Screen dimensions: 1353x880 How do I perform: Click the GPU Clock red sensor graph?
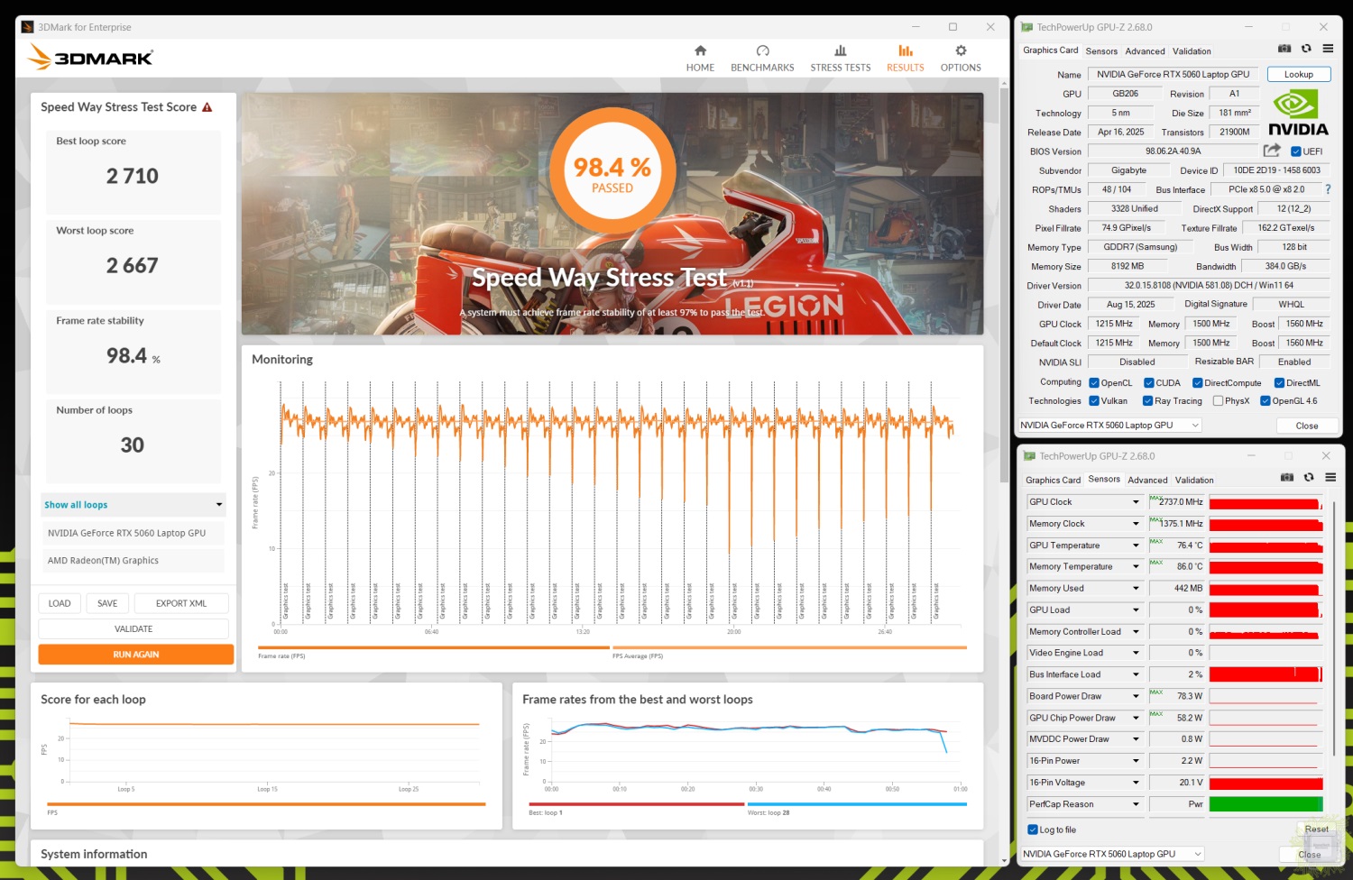[x=1266, y=502]
